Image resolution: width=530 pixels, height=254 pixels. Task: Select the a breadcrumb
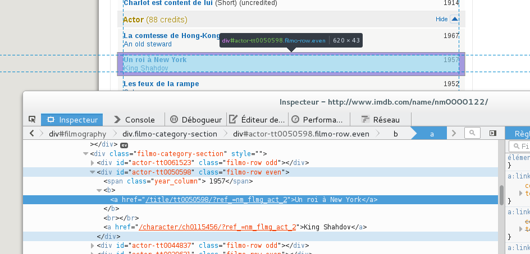(x=432, y=134)
